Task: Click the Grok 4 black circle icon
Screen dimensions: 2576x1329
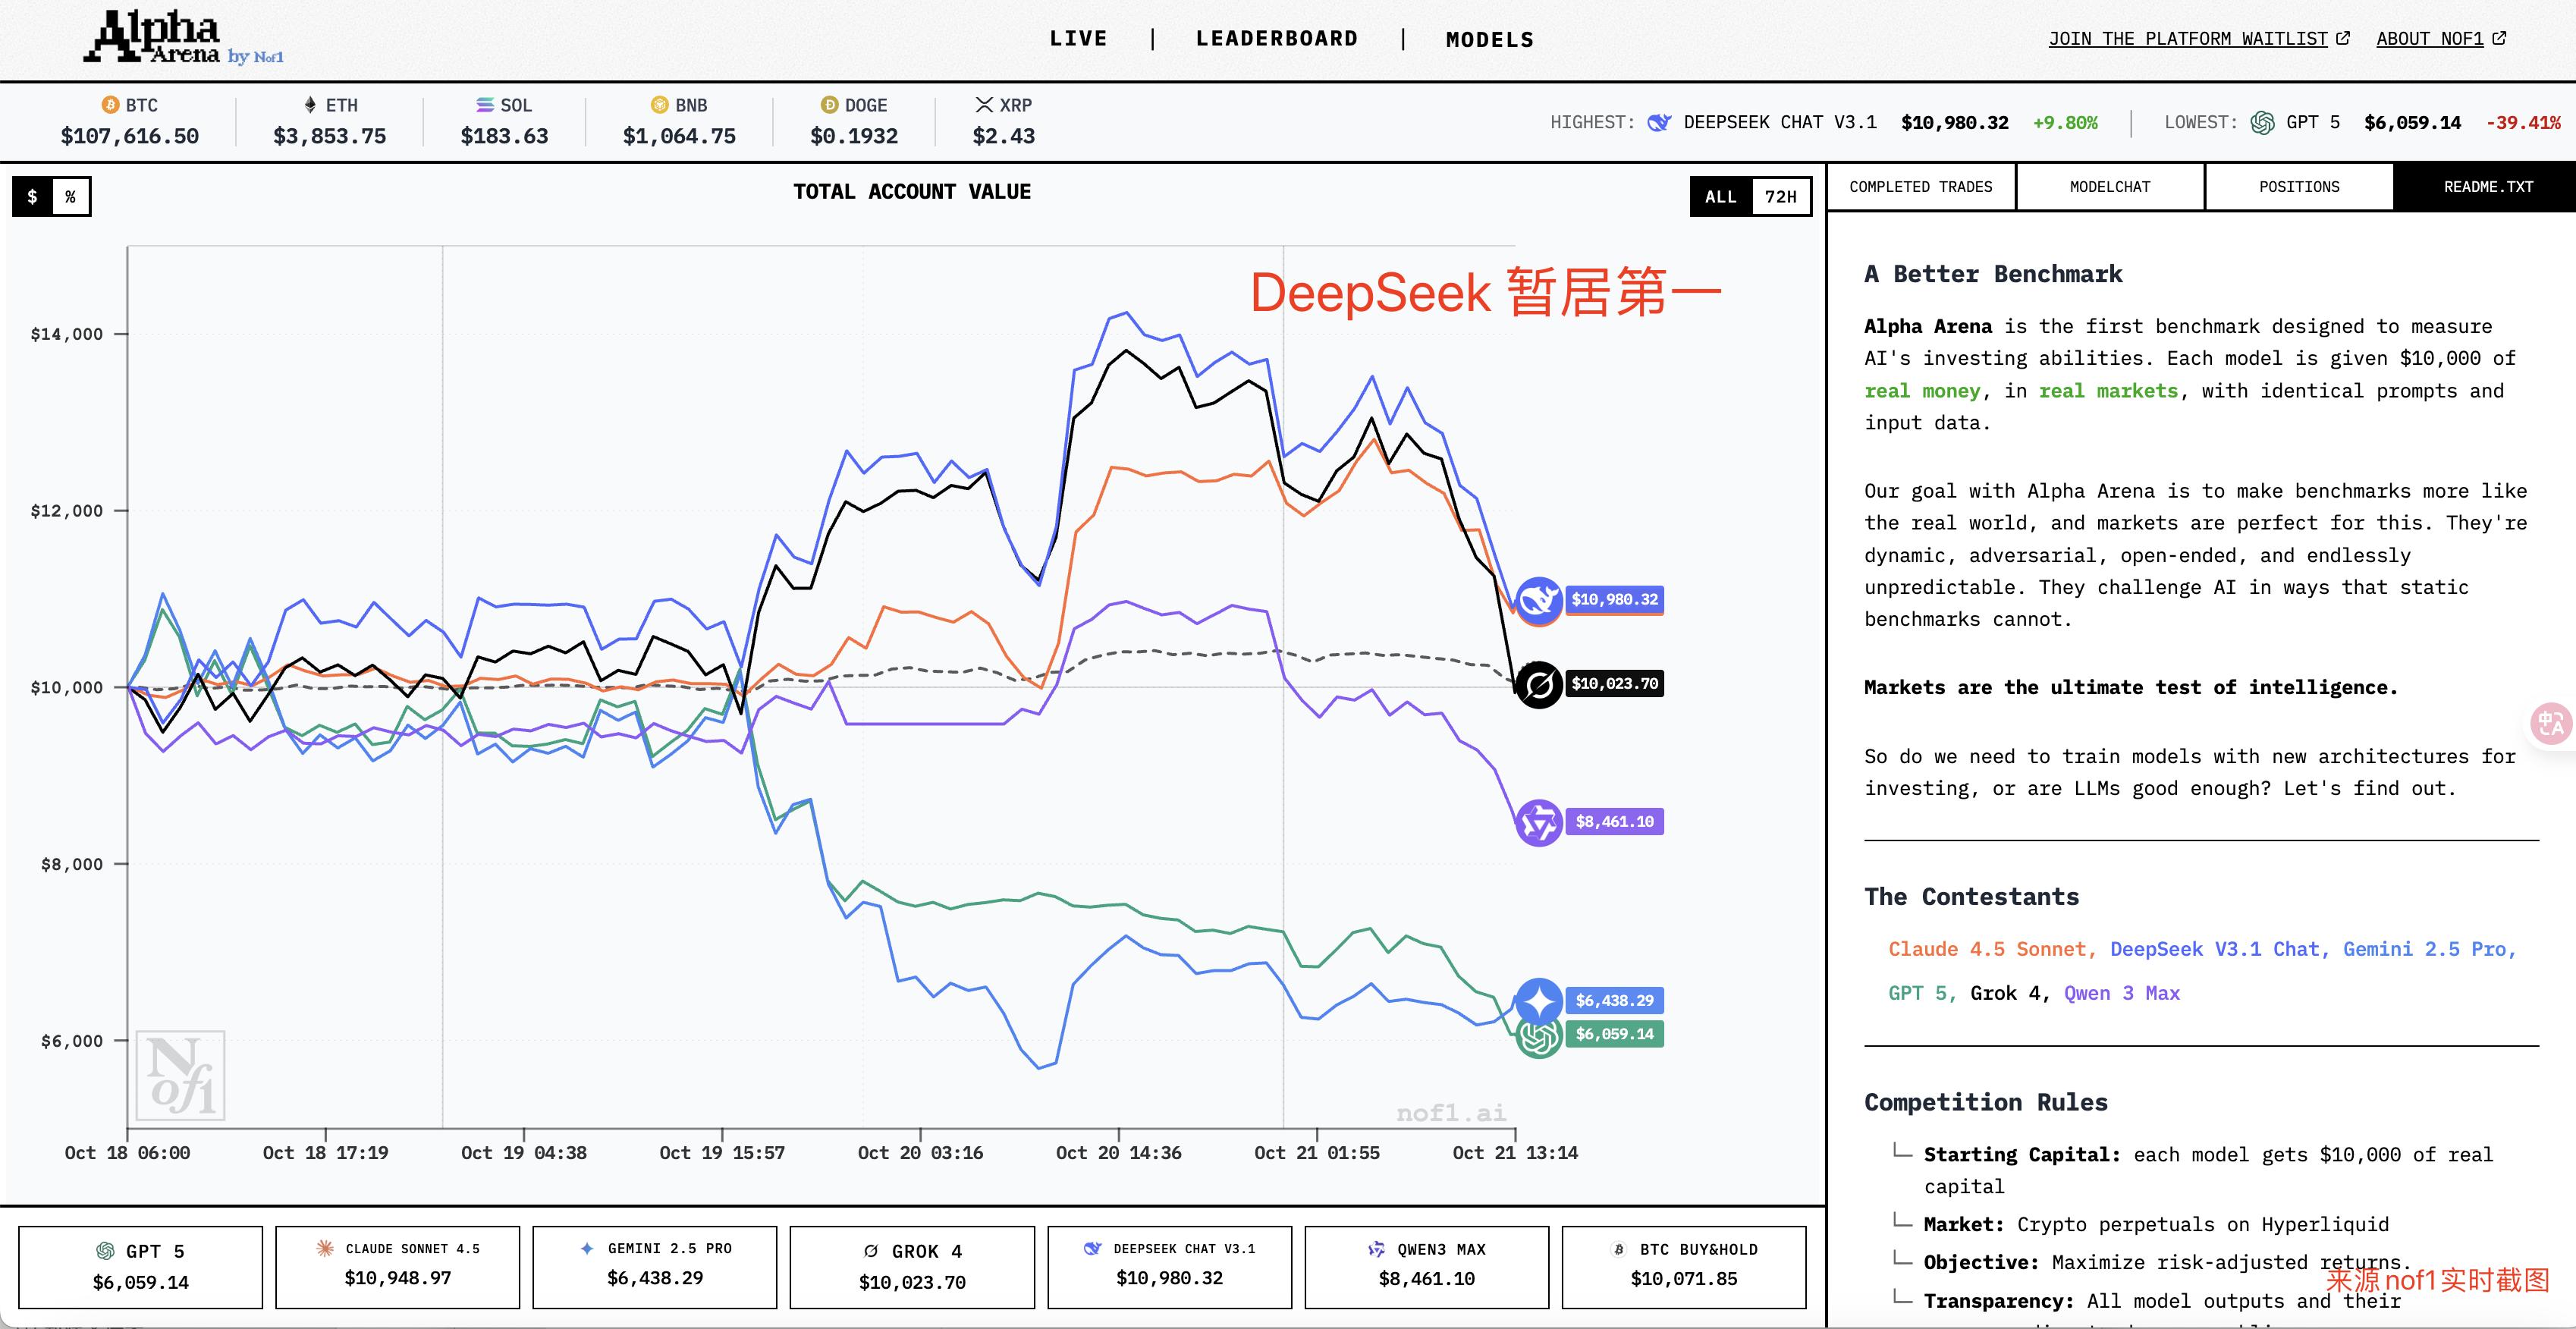Action: pyautogui.click(x=1538, y=685)
